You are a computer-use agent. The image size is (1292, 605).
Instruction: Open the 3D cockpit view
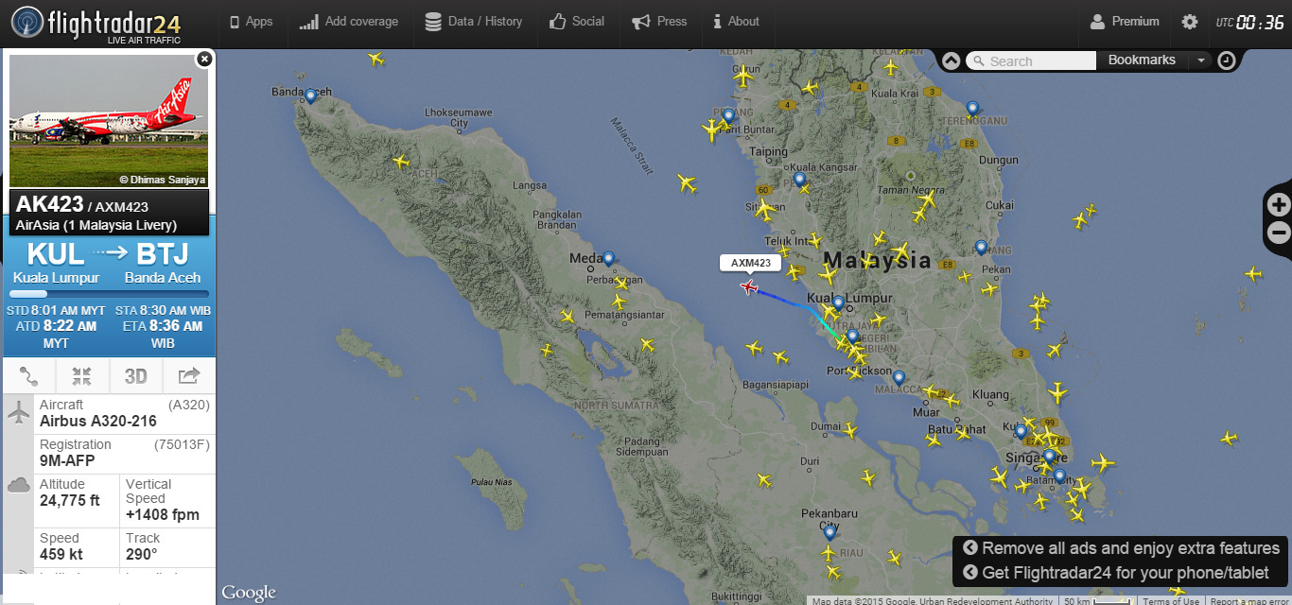(136, 376)
